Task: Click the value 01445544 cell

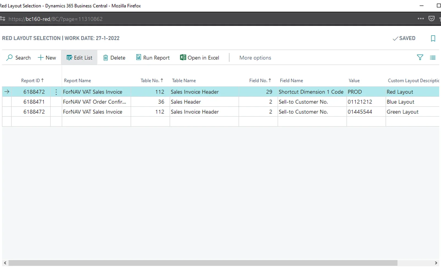Action: tap(366, 112)
